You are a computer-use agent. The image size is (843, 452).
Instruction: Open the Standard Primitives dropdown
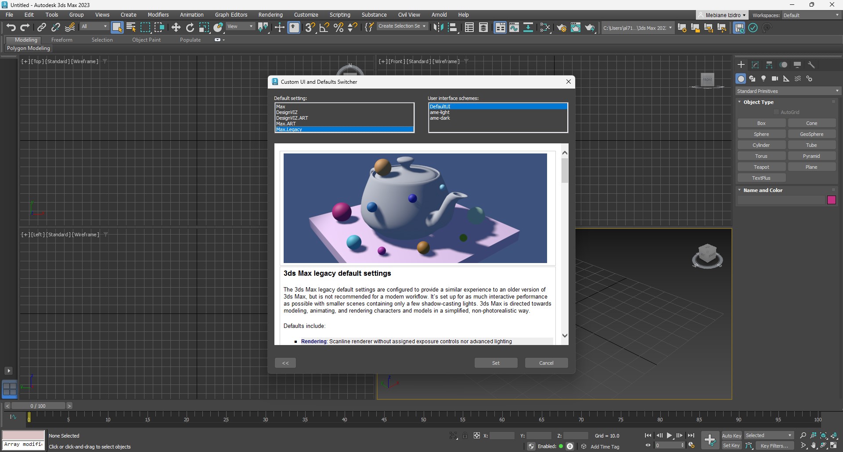tap(787, 91)
